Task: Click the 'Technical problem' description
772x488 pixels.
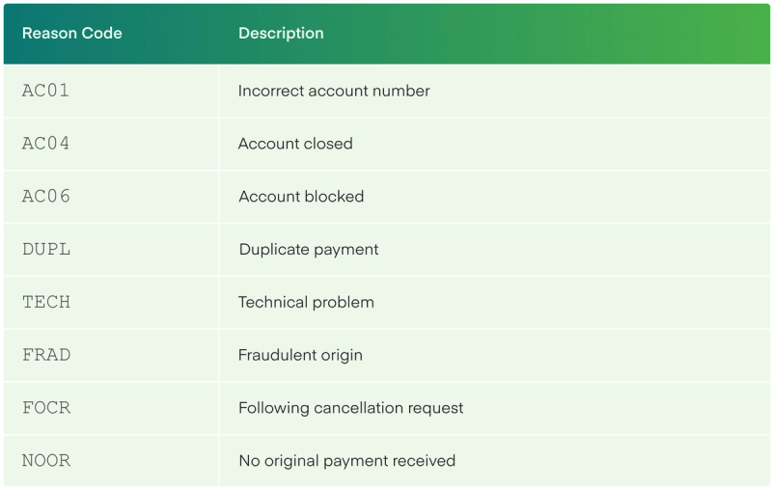Action: [x=306, y=302]
